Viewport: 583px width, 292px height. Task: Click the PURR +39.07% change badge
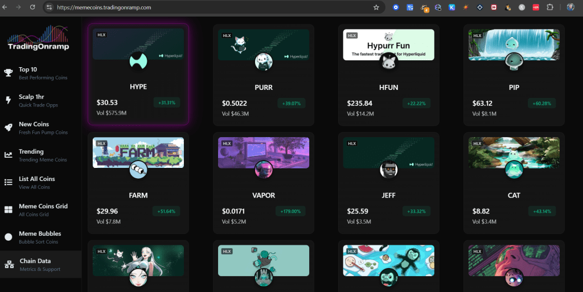point(291,103)
